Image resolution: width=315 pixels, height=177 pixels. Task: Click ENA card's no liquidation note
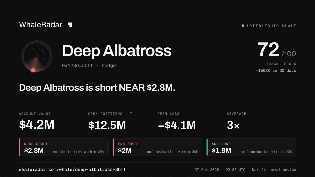point(172,152)
